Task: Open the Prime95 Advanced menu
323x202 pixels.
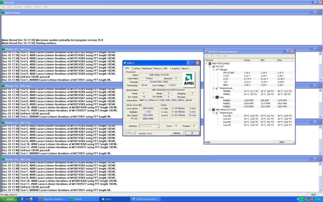Action: [x=18, y=7]
